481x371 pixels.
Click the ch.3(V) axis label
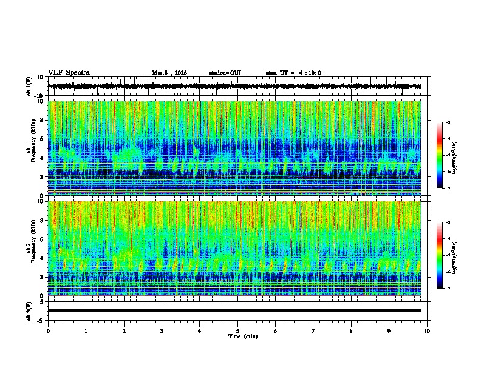pyautogui.click(x=29, y=311)
